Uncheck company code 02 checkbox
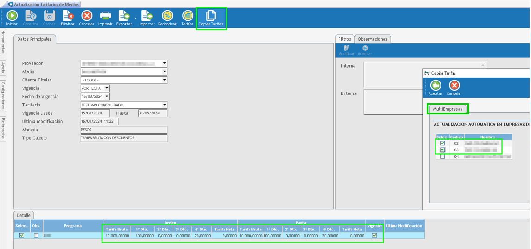This screenshot has width=531, height=249. click(x=442, y=143)
